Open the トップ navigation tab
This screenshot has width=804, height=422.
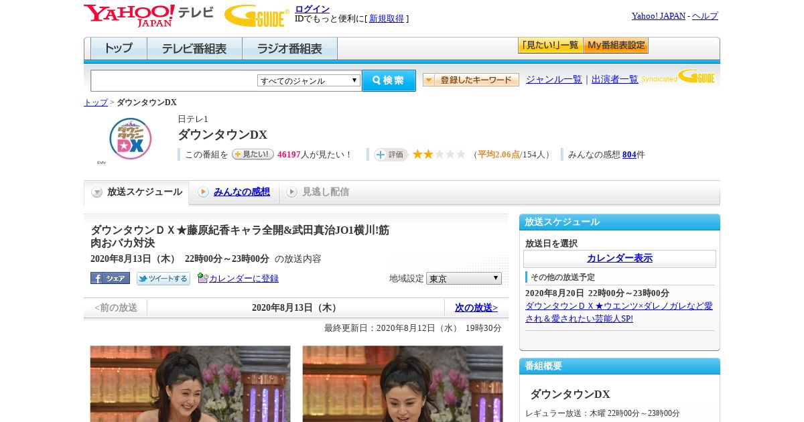(x=119, y=49)
